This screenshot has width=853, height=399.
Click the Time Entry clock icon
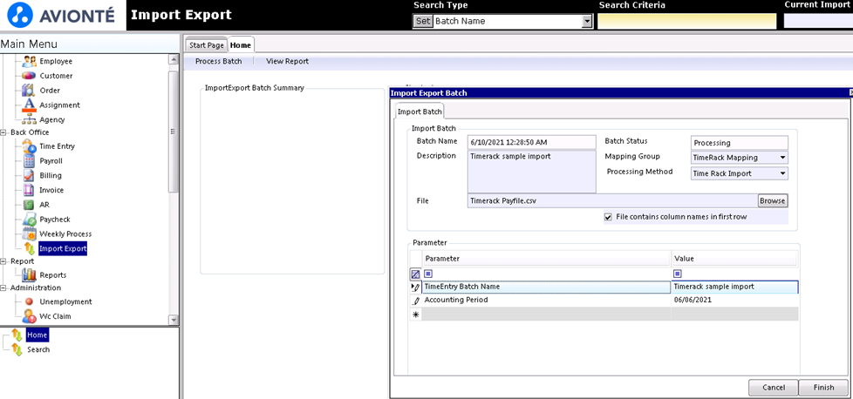[30, 146]
